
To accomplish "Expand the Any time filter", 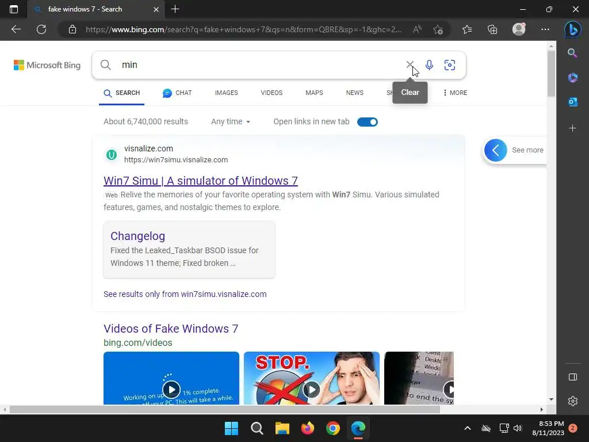I will tap(230, 121).
